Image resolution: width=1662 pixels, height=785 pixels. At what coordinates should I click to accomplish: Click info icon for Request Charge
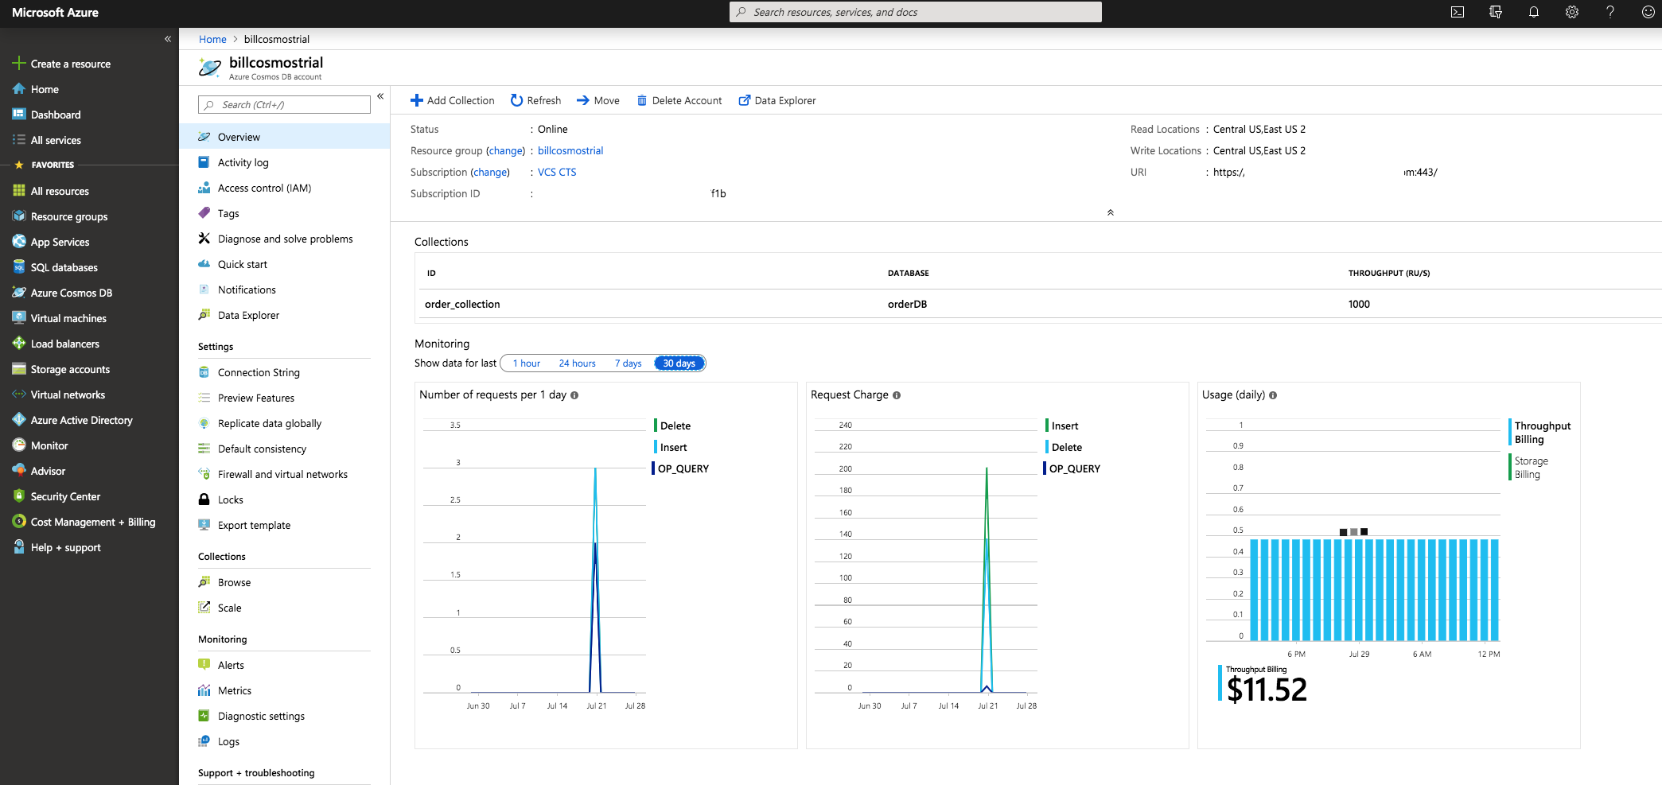[x=897, y=395]
